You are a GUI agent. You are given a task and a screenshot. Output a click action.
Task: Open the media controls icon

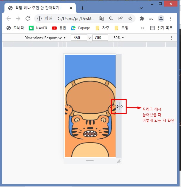[x=151, y=18]
